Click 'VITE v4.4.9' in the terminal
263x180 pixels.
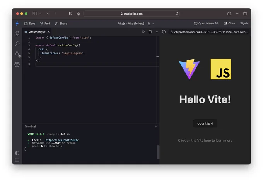coord(36,134)
